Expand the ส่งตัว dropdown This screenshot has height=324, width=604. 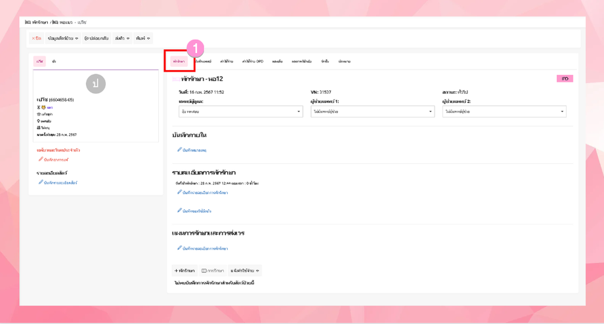[122, 39]
